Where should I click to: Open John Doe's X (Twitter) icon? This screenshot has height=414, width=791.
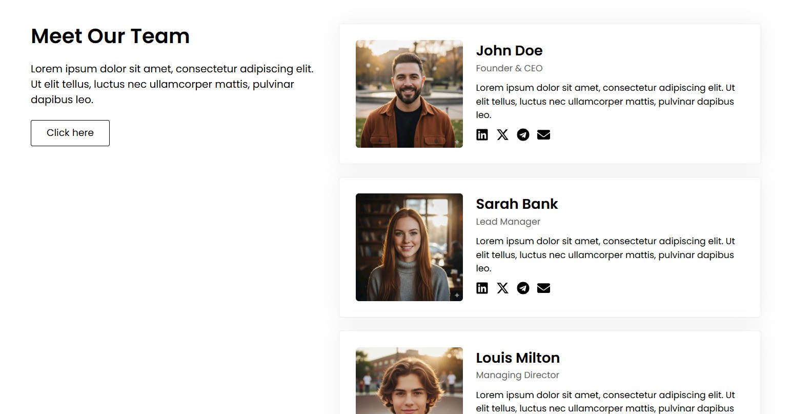[502, 135]
